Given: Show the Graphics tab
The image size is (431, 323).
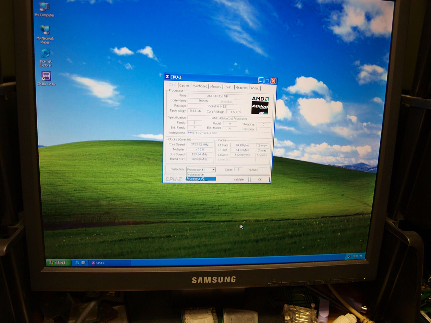Looking at the screenshot, I should pyautogui.click(x=242, y=87).
